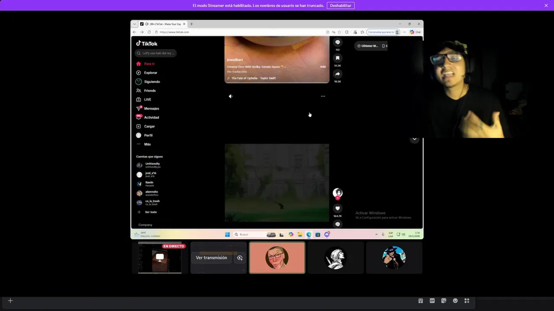Viewport: 554px width, 311px height.
Task: Bookmark the joandbart video
Action: pyautogui.click(x=338, y=58)
